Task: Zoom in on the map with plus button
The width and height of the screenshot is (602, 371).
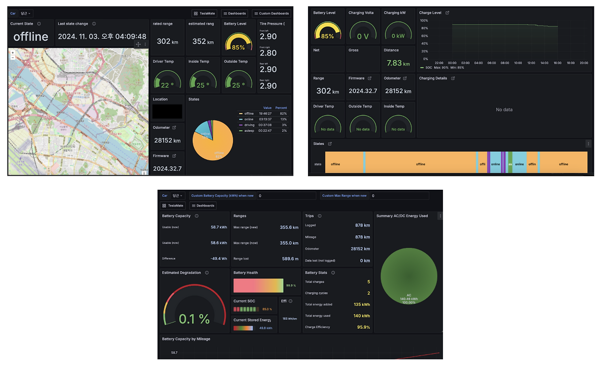Action: (13, 53)
